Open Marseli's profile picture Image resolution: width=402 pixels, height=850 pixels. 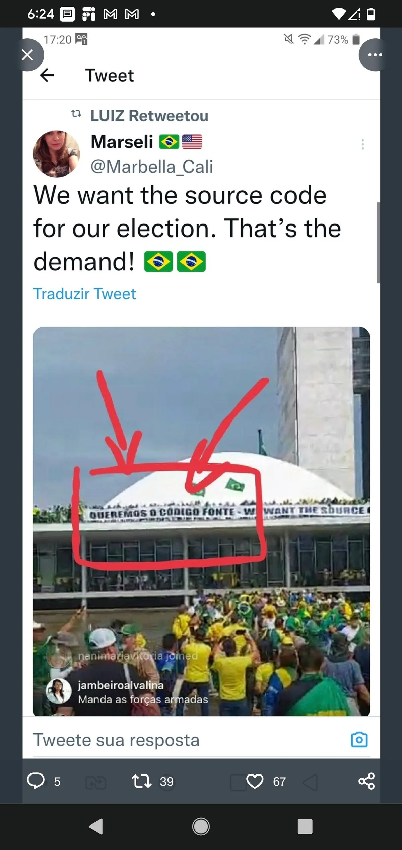pos(56,154)
